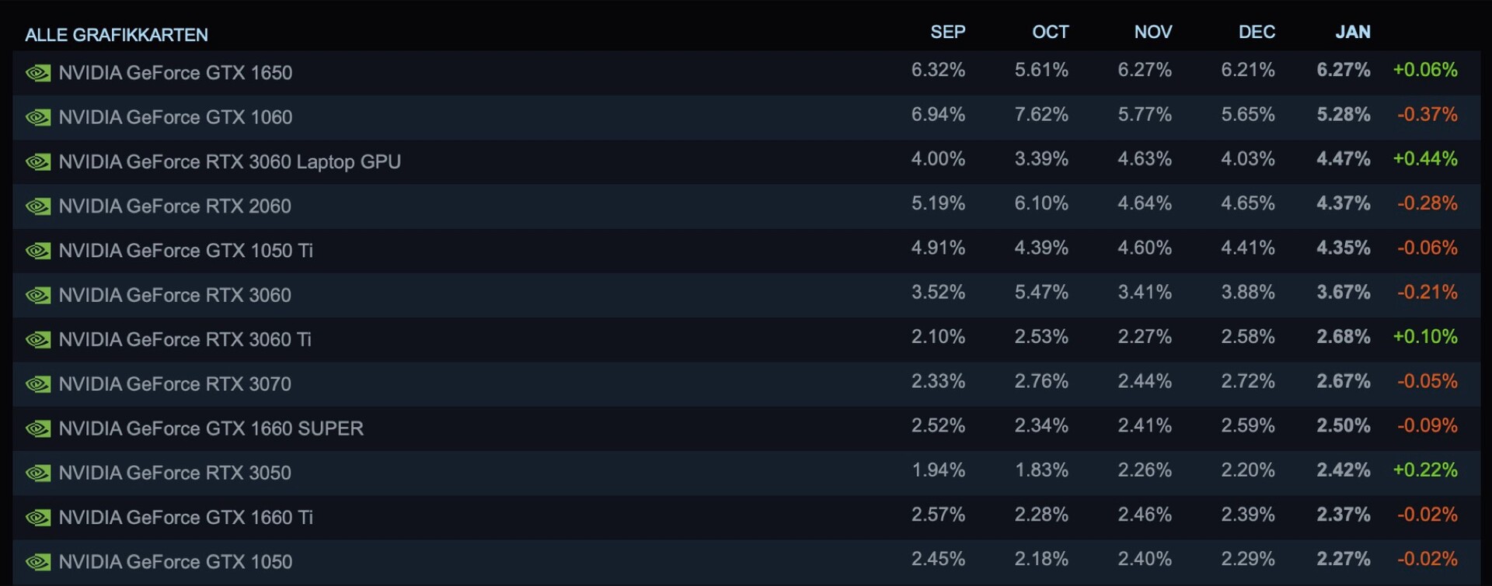The height and width of the screenshot is (586, 1492).
Task: Click the NVIDIA logo beside RTX 3050
Action: point(38,473)
